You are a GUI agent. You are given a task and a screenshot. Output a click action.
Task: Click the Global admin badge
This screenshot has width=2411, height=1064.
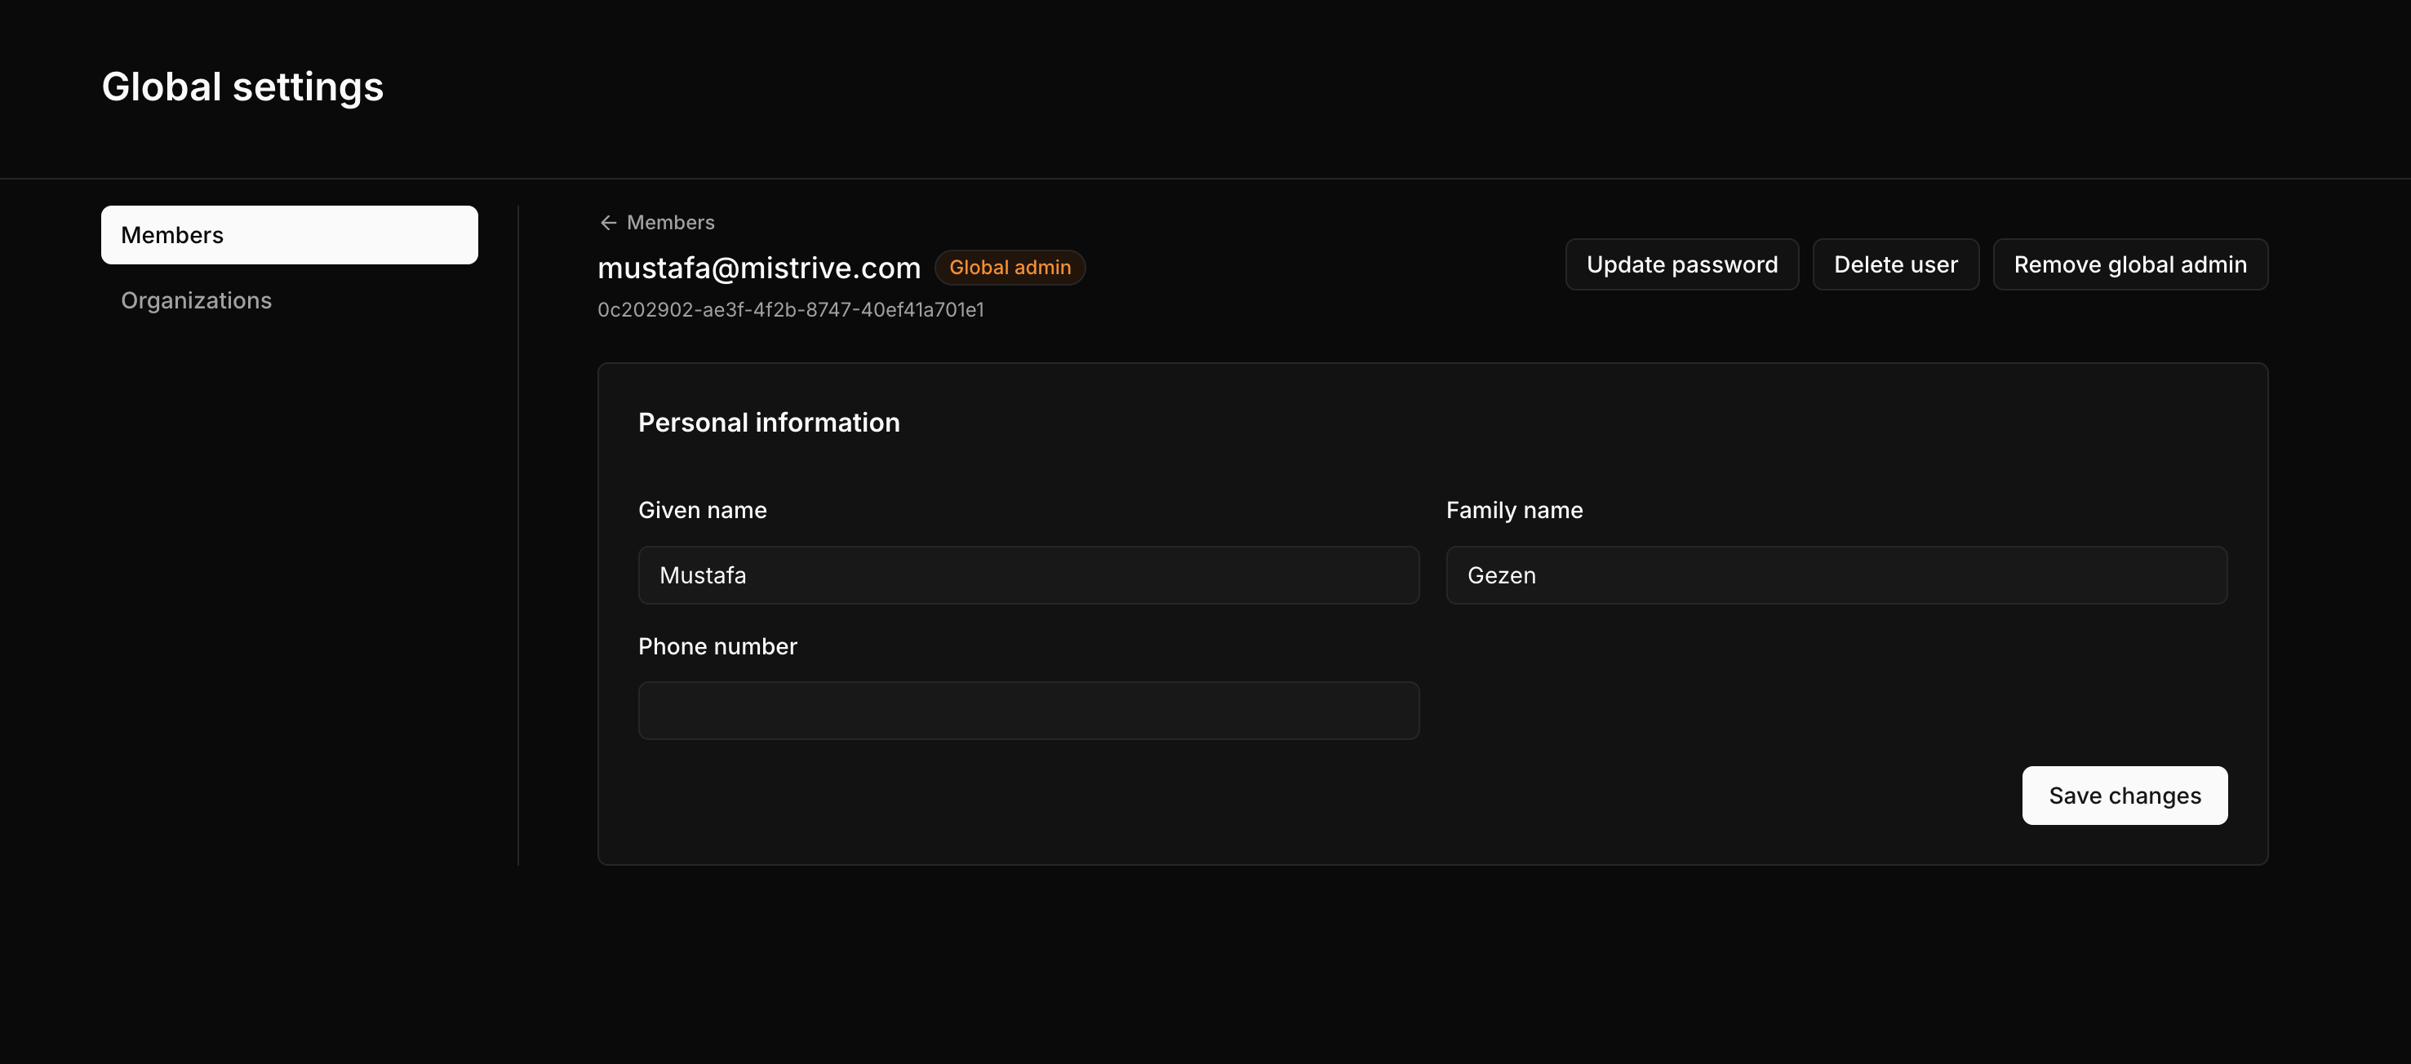click(x=1010, y=267)
